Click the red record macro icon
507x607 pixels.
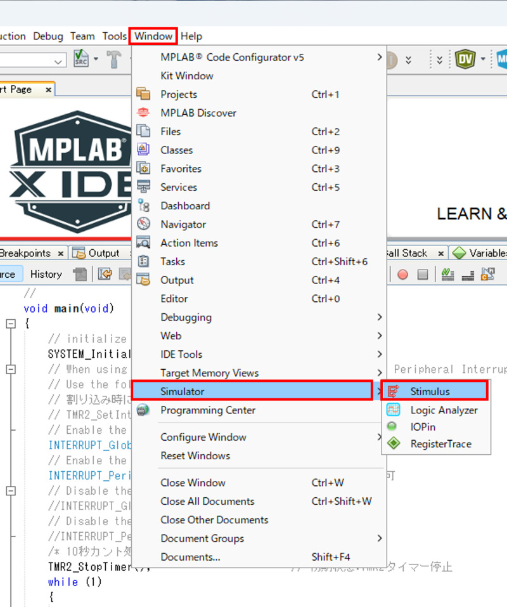(x=402, y=274)
